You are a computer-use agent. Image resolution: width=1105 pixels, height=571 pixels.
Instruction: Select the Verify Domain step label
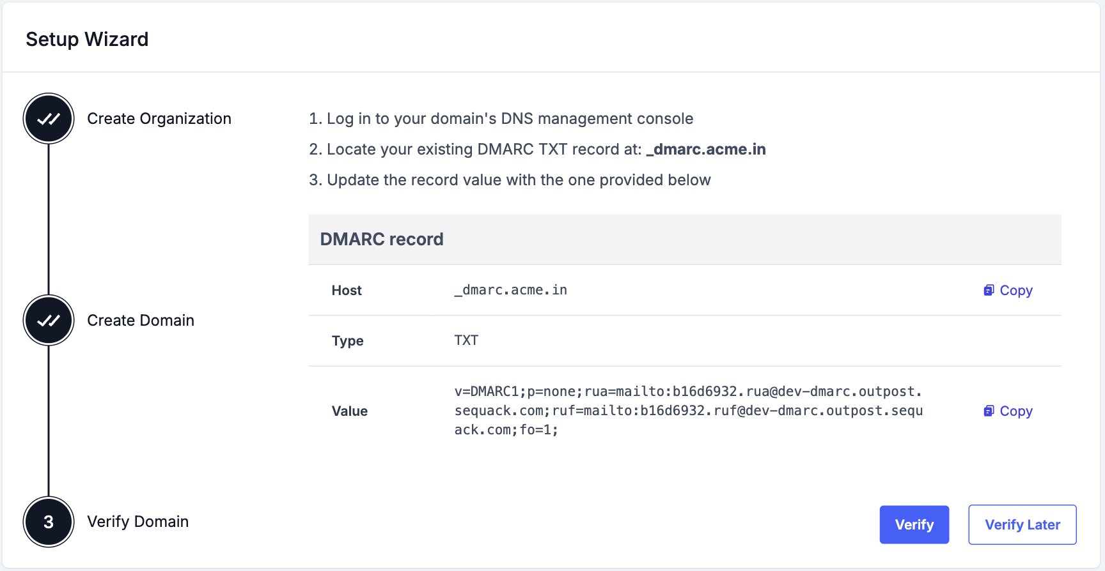pyautogui.click(x=137, y=522)
